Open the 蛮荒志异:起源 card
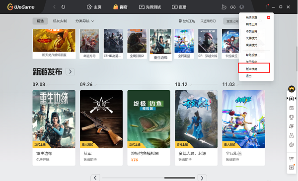 pos(196,127)
